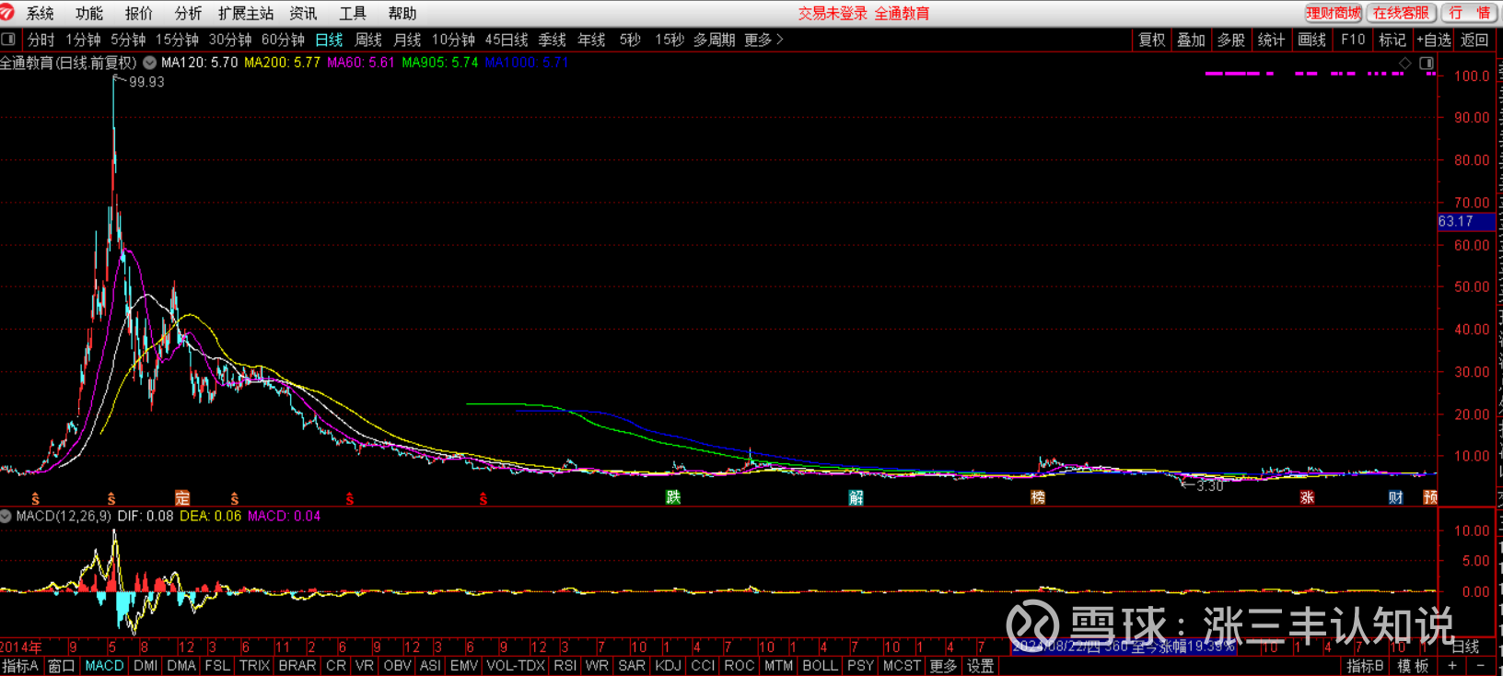Click the 理财商城 button
The width and height of the screenshot is (1503, 676).
pos(1333,13)
